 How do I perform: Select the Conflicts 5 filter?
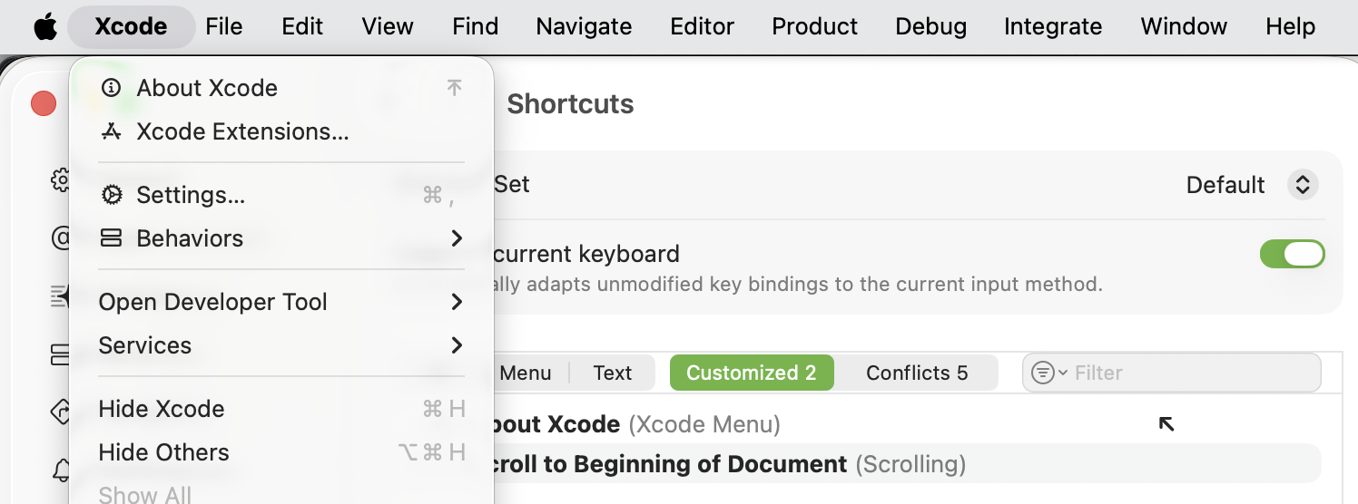(917, 373)
